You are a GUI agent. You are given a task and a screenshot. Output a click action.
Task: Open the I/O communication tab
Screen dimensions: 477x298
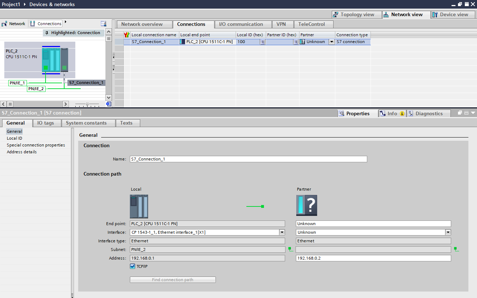tap(241, 24)
